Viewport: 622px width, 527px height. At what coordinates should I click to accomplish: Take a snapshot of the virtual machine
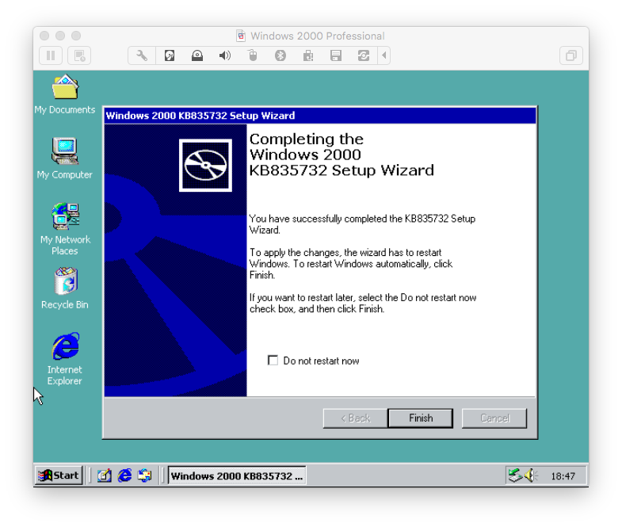click(78, 55)
